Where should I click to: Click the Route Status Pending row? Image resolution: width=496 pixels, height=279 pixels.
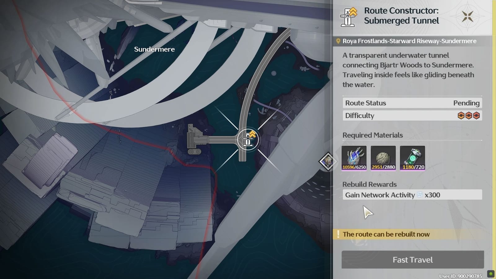click(x=412, y=103)
